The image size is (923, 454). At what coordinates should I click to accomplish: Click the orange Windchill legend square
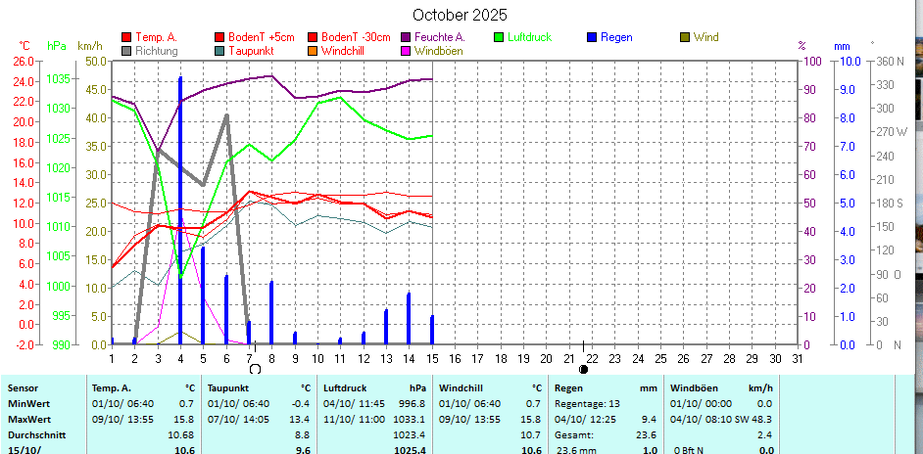(313, 50)
